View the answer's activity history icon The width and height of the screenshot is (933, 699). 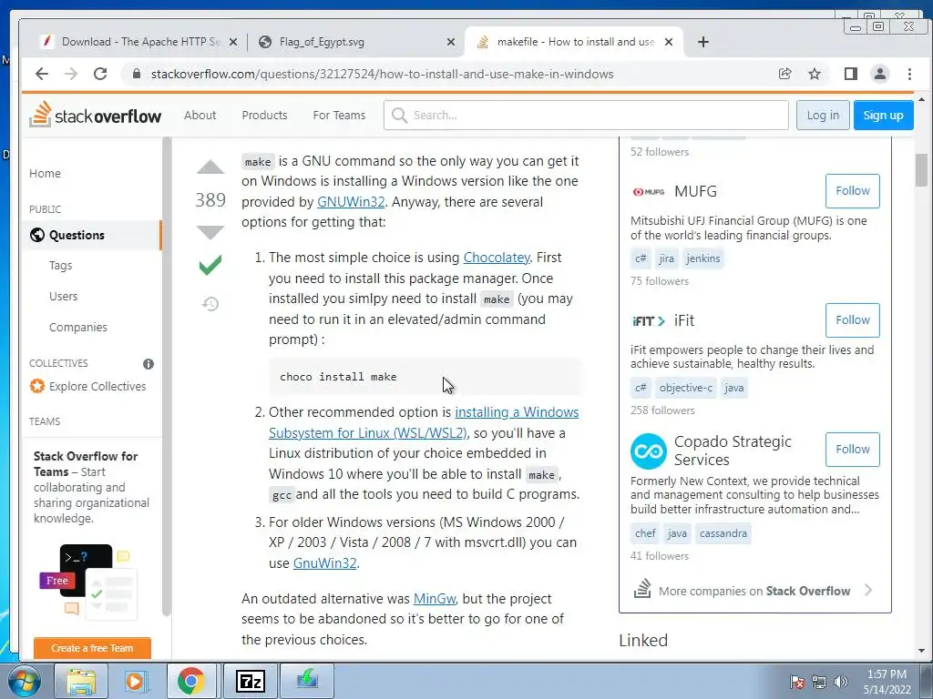pyautogui.click(x=210, y=304)
